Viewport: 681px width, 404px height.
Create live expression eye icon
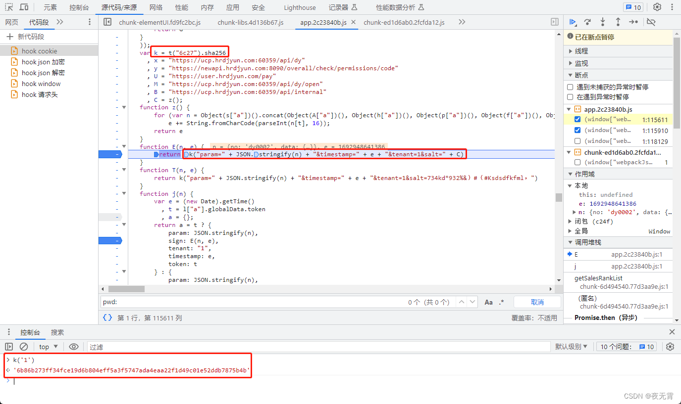click(74, 347)
